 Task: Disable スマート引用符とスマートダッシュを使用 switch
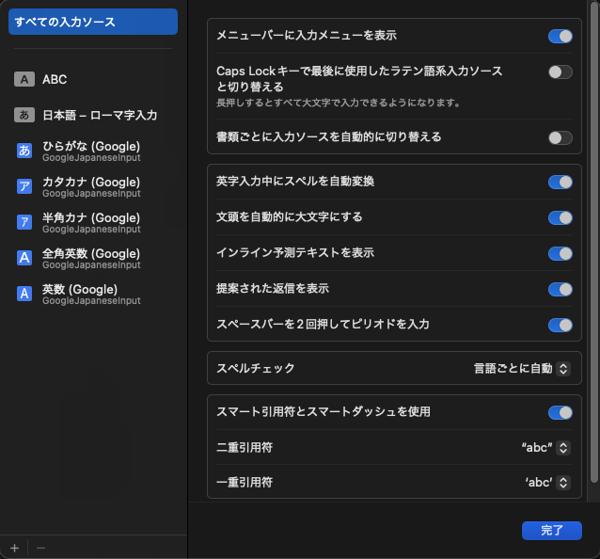point(560,412)
